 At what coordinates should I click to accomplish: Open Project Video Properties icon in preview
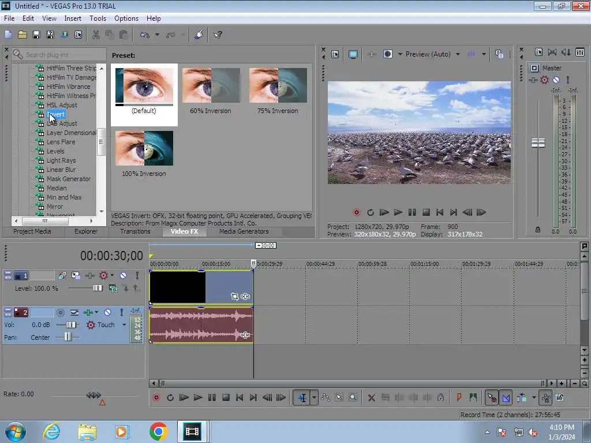click(335, 54)
